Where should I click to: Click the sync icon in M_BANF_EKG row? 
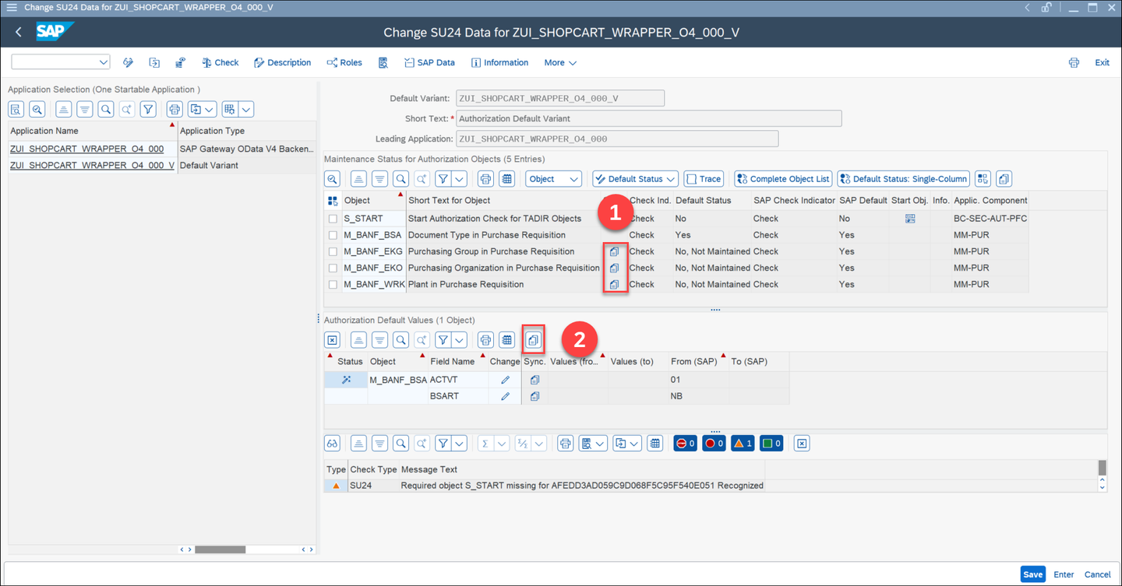614,251
